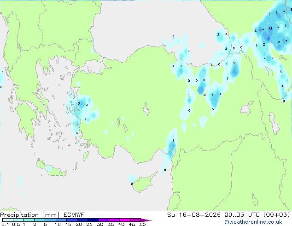This screenshot has height=226, width=292.
Task: Click the 45–50 mm legend color swatch
Action: point(135,220)
